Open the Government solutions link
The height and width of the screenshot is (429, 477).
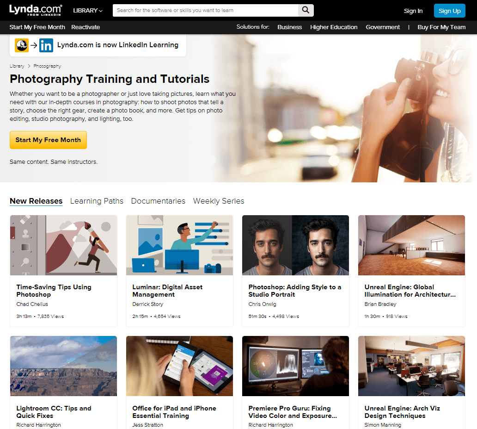383,27
